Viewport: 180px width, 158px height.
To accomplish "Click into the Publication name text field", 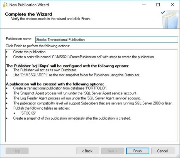I will (106, 40).
